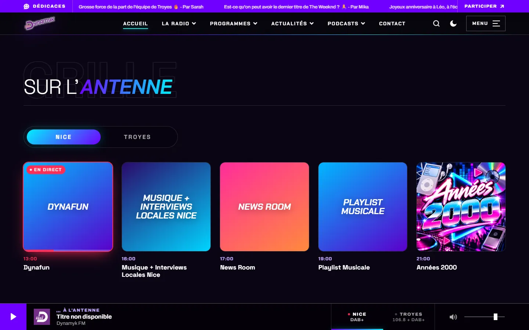
Task: Click the Années 2000 title link
Action: click(437, 268)
